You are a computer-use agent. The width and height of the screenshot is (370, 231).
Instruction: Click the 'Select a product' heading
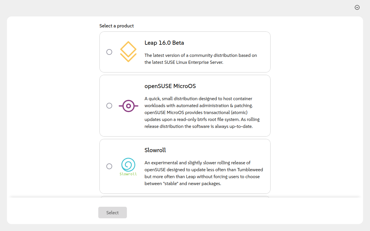[116, 26]
